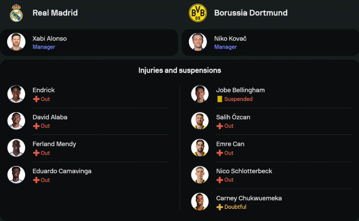Open Niko Kovač's manager photo

click(x=198, y=42)
